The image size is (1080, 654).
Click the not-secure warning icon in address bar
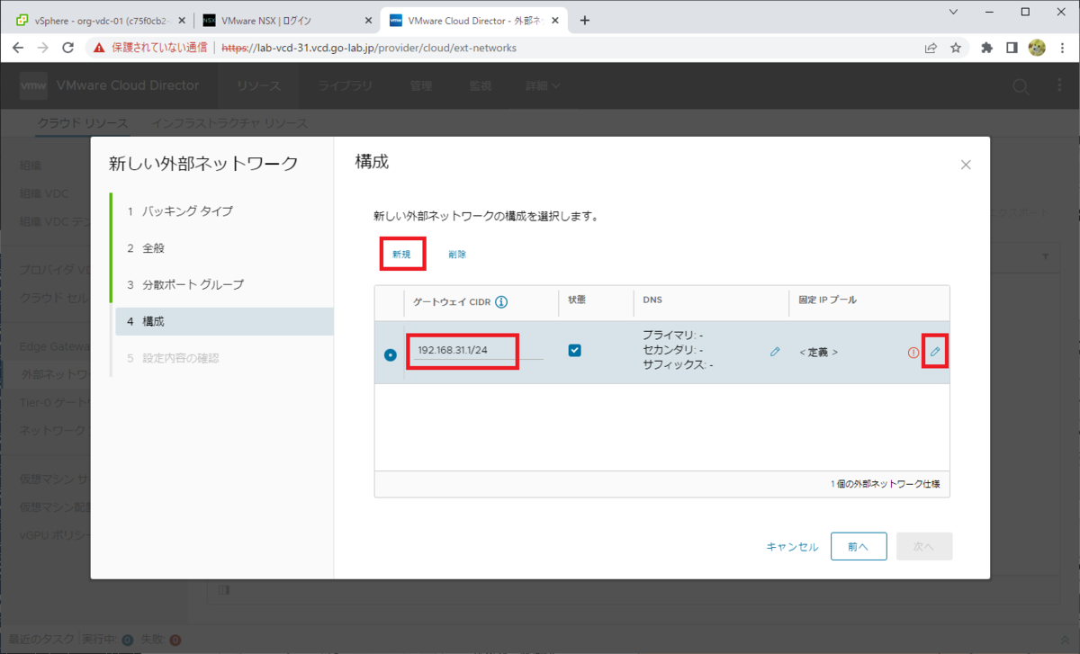99,48
